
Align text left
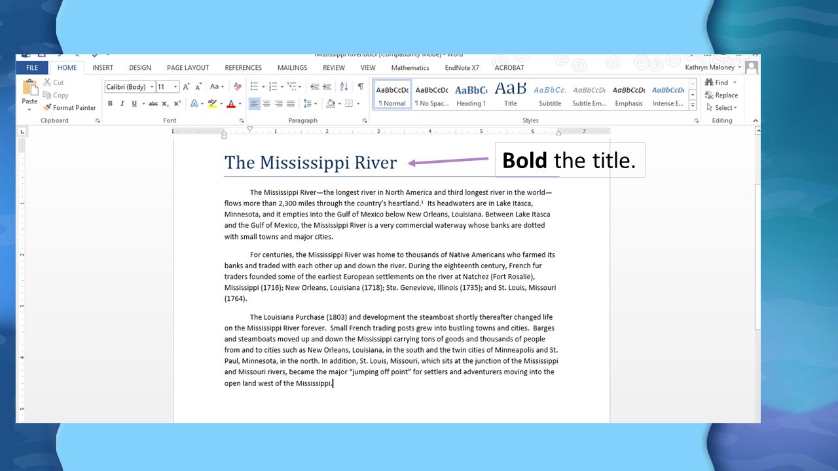pyautogui.click(x=254, y=103)
